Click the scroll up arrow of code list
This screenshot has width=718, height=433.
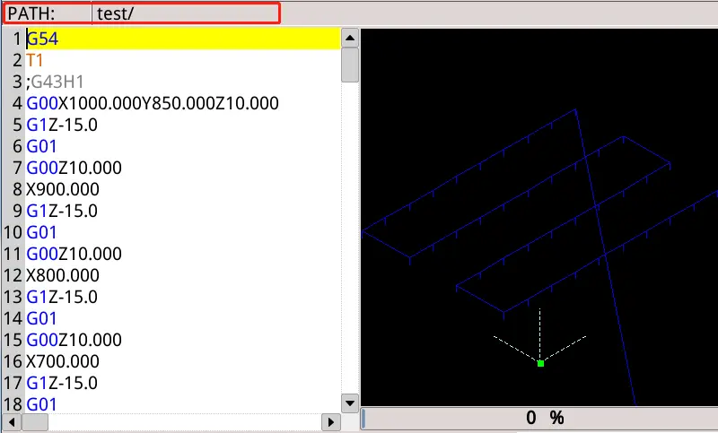[350, 38]
